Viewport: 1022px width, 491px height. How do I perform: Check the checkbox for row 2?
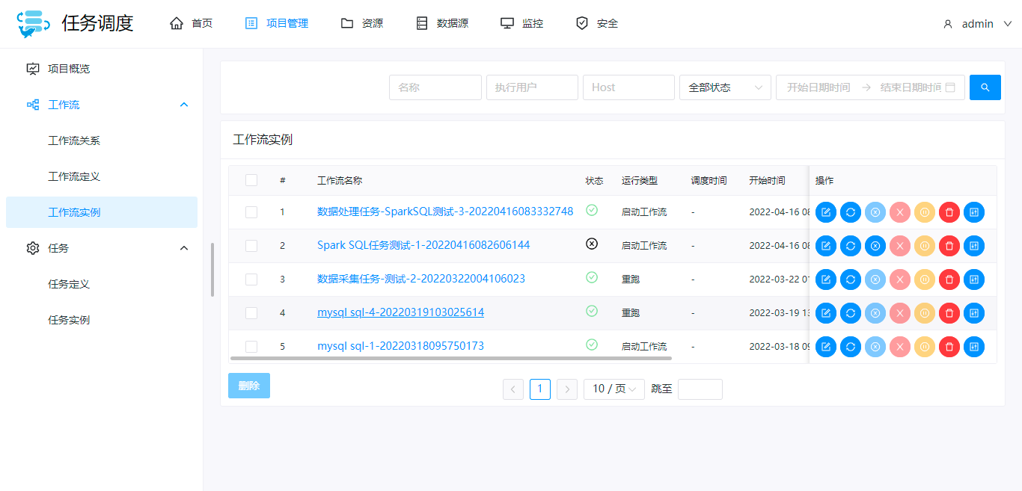click(x=251, y=246)
